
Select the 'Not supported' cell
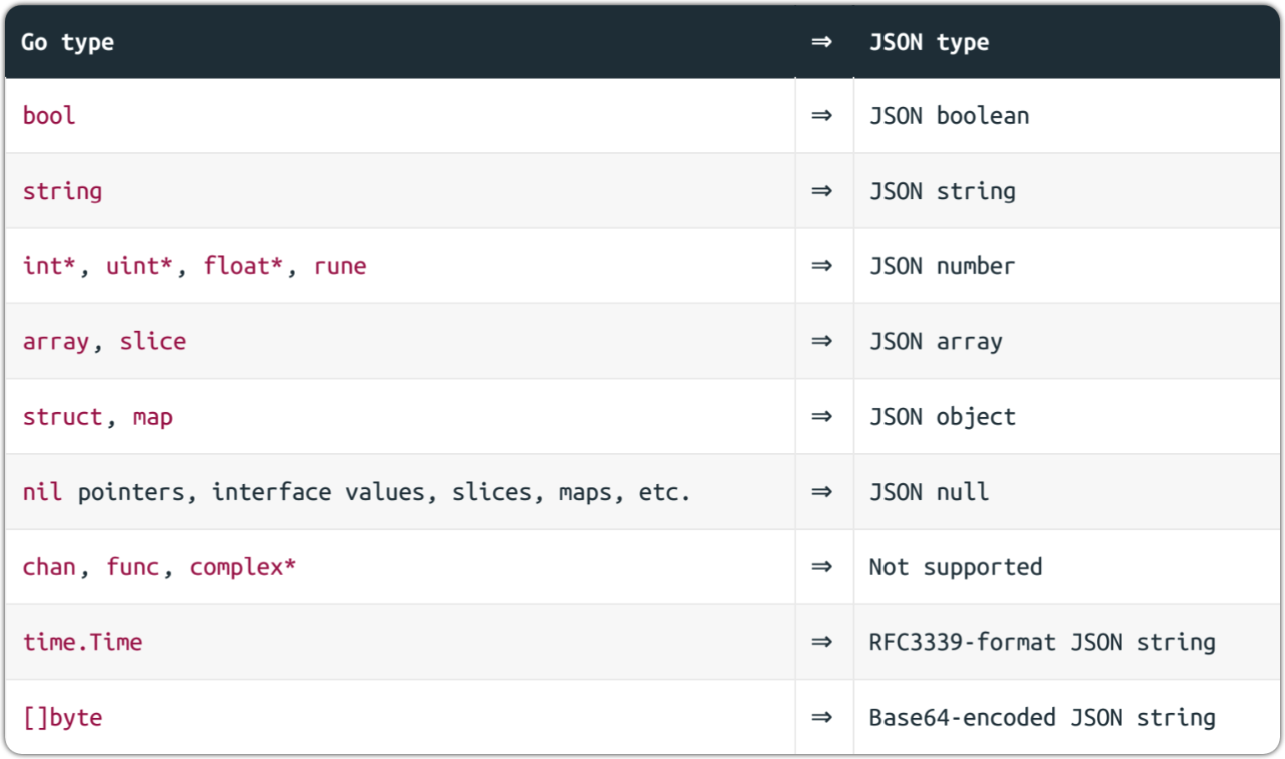point(1066,567)
